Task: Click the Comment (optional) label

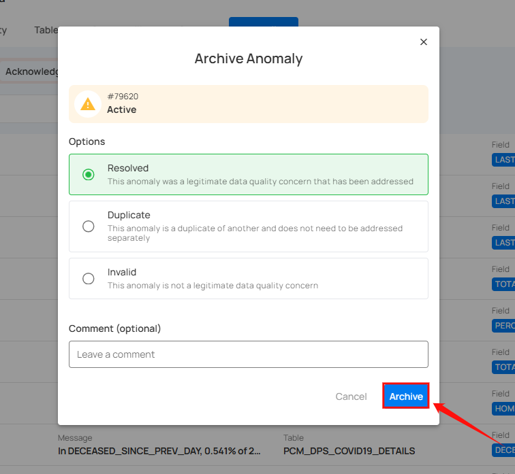Action: point(114,328)
